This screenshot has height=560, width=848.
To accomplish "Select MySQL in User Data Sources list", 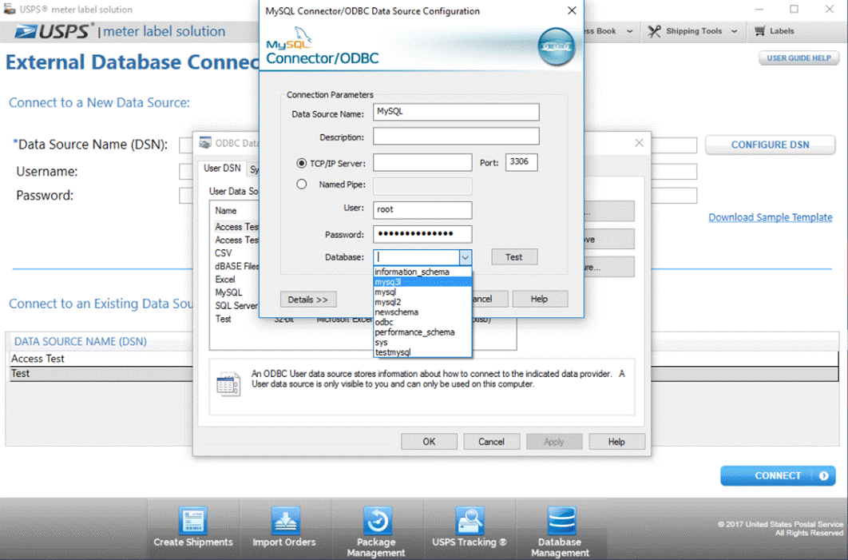I will point(228,292).
